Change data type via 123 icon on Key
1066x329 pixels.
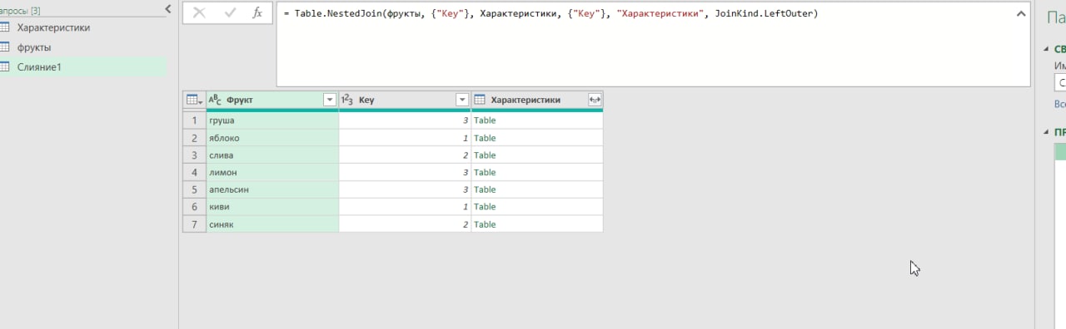click(348, 100)
